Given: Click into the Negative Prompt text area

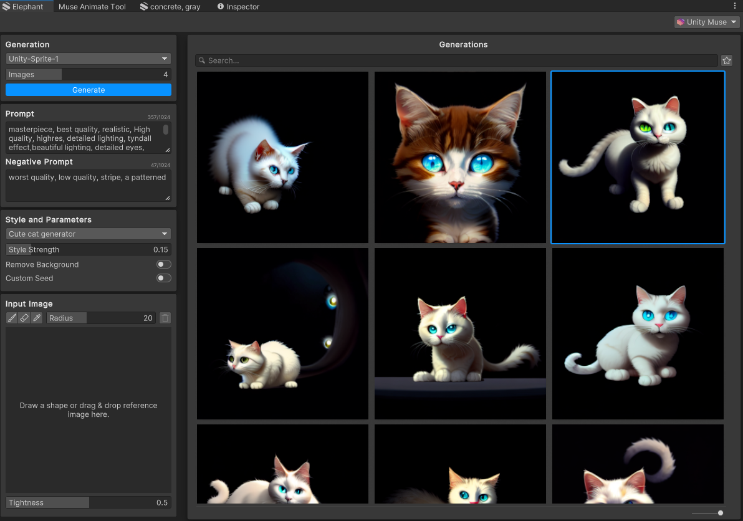Looking at the screenshot, I should 88,186.
